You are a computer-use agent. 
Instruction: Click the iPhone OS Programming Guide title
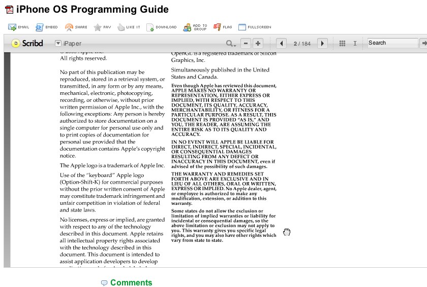(93, 9)
